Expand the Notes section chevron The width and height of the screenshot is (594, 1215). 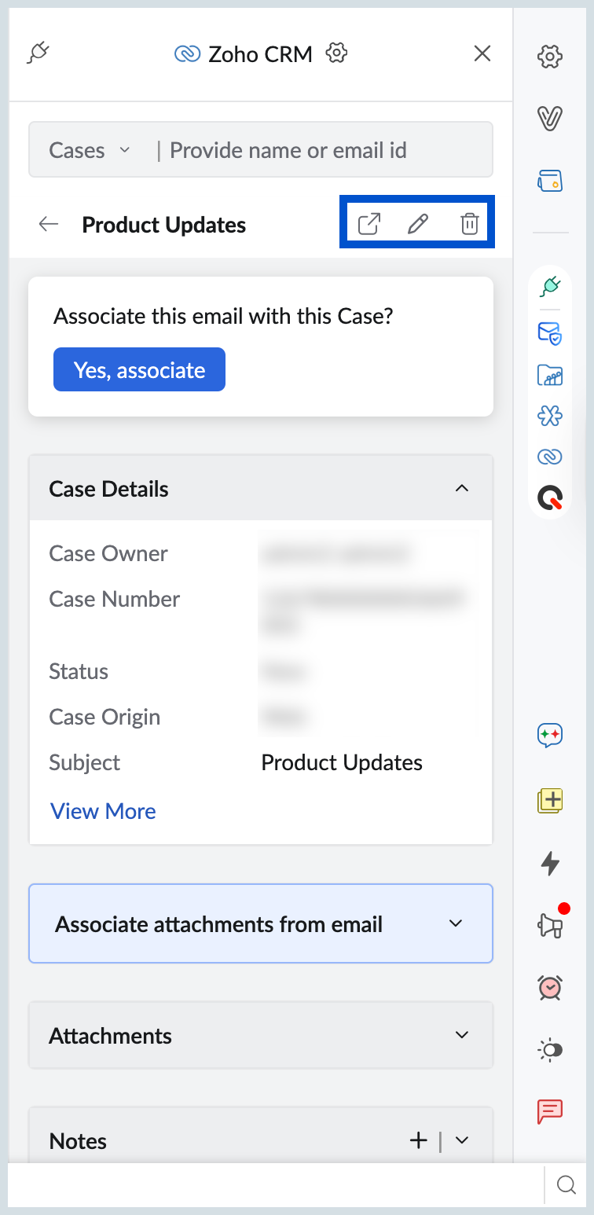[462, 1140]
